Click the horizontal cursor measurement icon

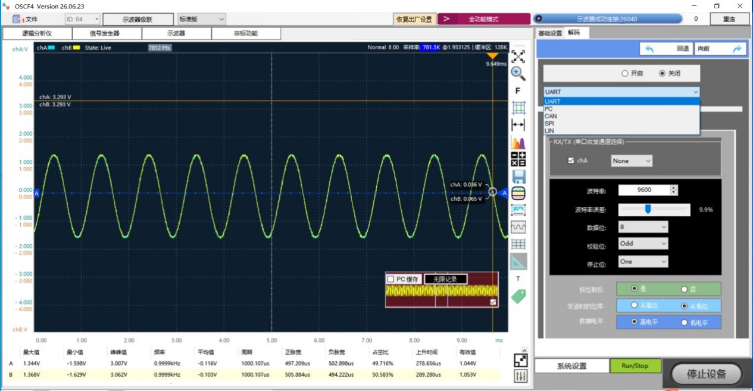[518, 125]
